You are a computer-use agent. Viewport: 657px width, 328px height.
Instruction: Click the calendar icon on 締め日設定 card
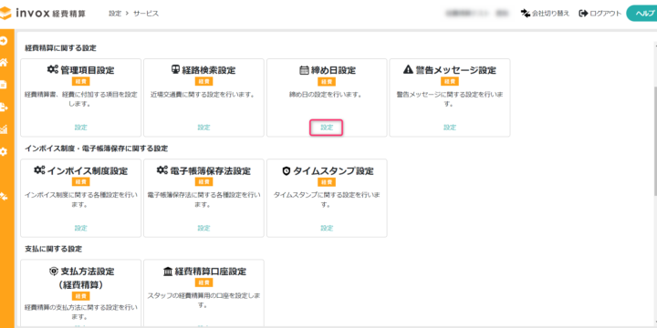coord(304,70)
